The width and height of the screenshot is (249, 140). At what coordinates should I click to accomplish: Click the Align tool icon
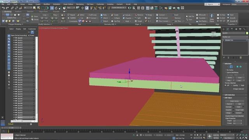click(x=134, y=8)
